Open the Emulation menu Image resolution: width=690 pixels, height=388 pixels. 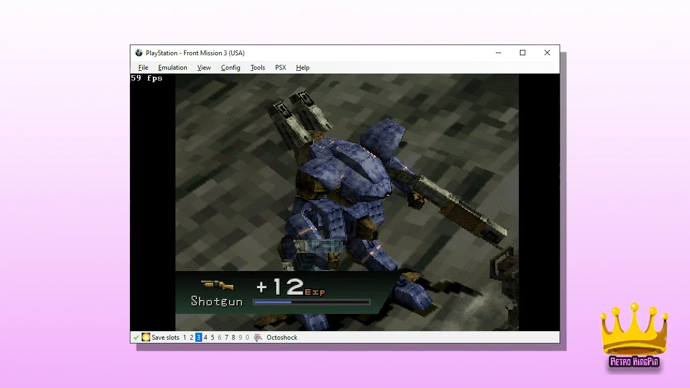point(172,68)
